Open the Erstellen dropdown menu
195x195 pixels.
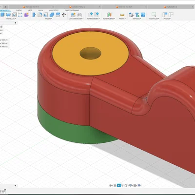pos(11,19)
